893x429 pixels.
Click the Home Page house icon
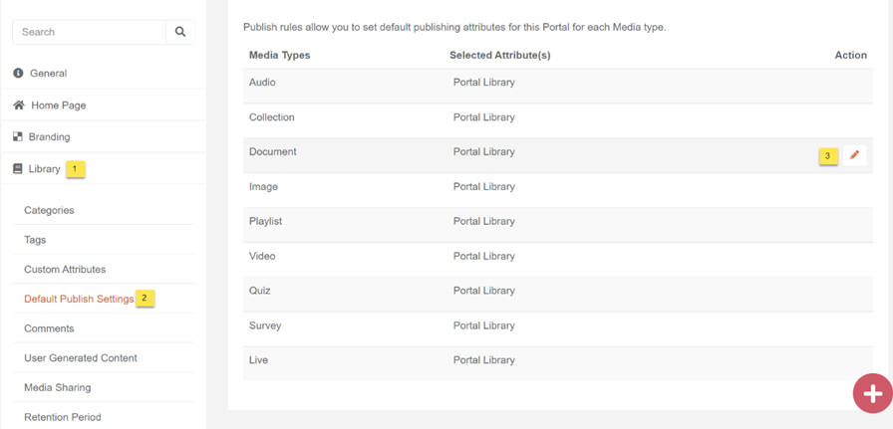point(18,105)
